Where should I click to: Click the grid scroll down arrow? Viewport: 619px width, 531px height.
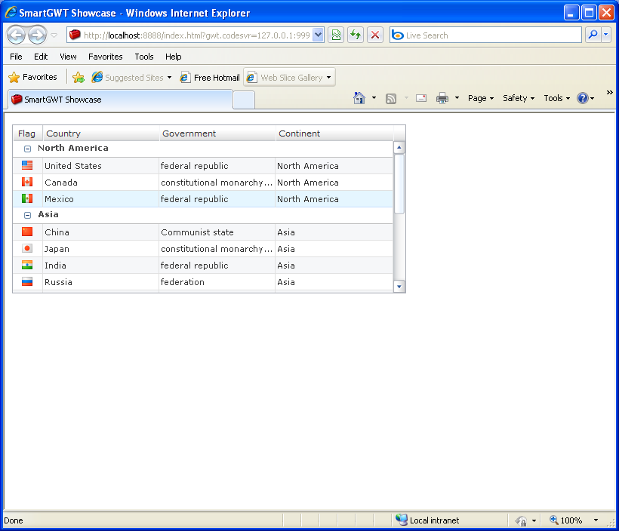click(399, 287)
